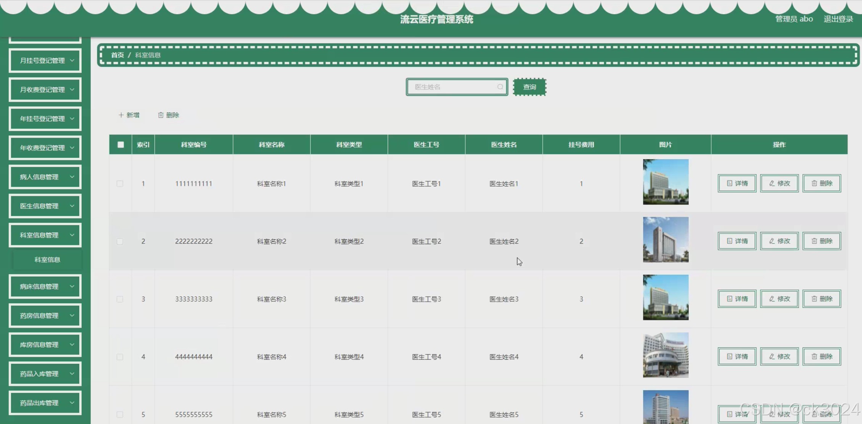This screenshot has height=424, width=862.
Task: Check the checkbox for row 1
Action: coord(120,184)
